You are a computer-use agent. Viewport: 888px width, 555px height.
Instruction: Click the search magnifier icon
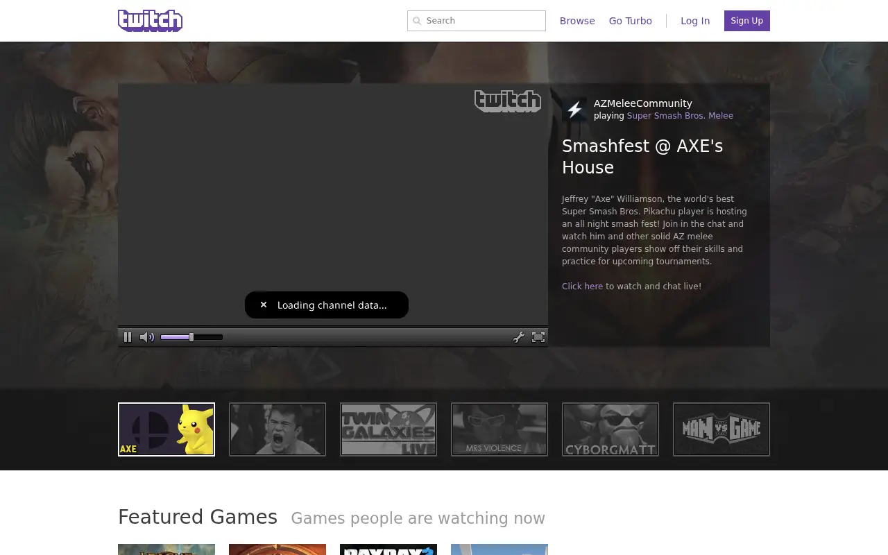pyautogui.click(x=417, y=21)
